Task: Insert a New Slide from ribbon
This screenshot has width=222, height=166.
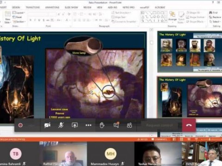Action: click(7, 18)
